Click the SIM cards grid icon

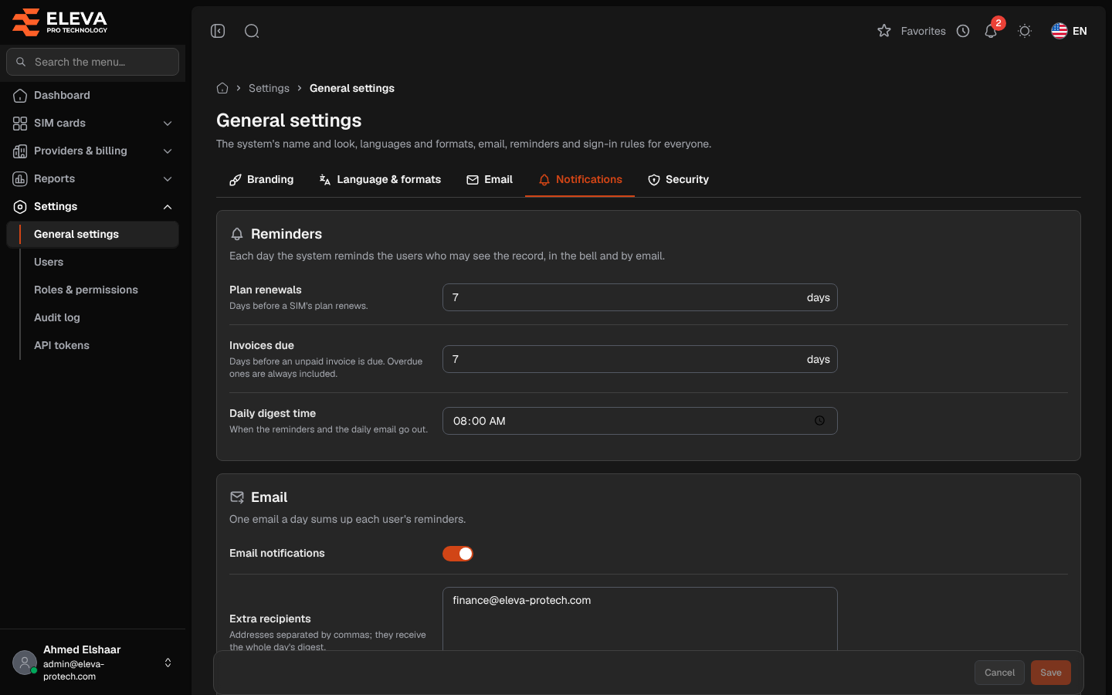pos(20,124)
